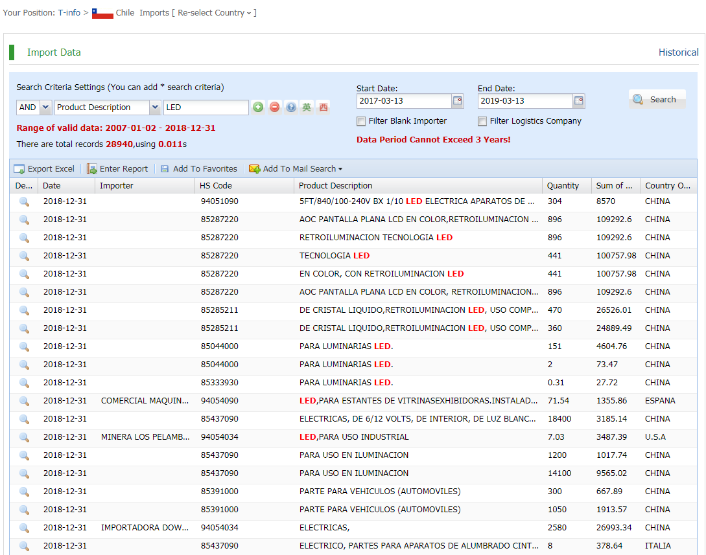Switch language with the English icon

tap(307, 108)
